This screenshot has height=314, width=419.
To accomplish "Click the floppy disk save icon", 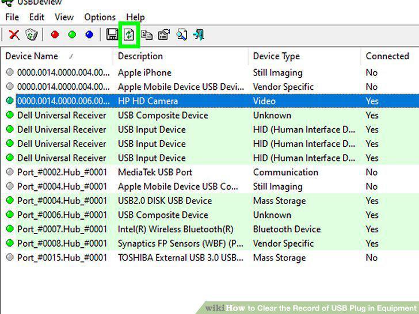I will pyautogui.click(x=112, y=35).
